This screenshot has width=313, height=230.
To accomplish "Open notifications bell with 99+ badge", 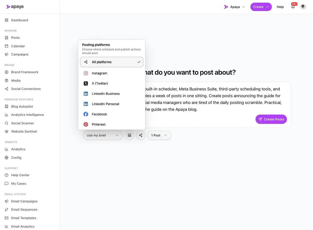I will point(293,7).
